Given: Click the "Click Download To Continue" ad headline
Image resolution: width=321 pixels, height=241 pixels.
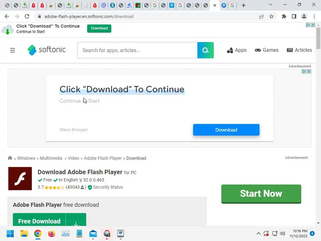Looking at the screenshot, I should (122, 89).
